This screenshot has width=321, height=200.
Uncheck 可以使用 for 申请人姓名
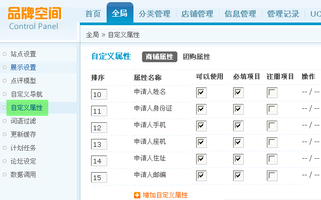(x=201, y=93)
